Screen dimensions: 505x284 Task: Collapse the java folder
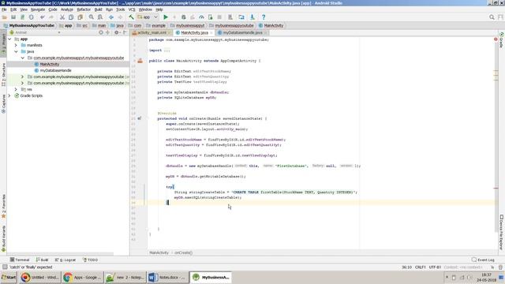[x=16, y=51]
